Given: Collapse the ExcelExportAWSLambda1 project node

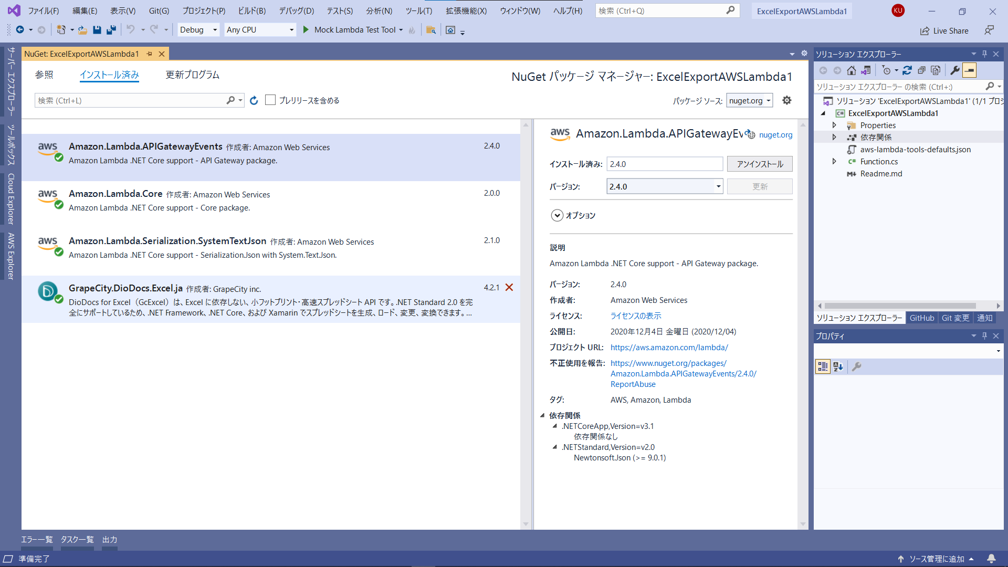Looking at the screenshot, I should click(823, 113).
